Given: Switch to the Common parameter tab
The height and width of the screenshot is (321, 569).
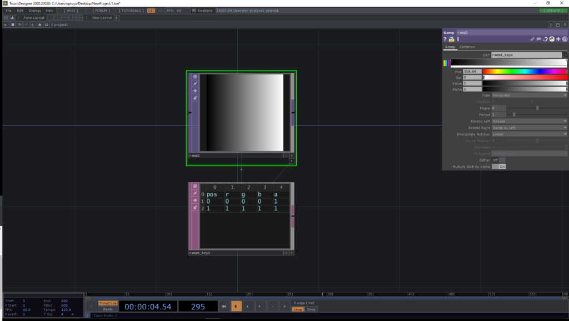Looking at the screenshot, I should pos(467,47).
